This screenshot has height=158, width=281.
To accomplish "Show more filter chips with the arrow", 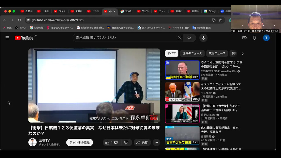I will click(x=243, y=54).
